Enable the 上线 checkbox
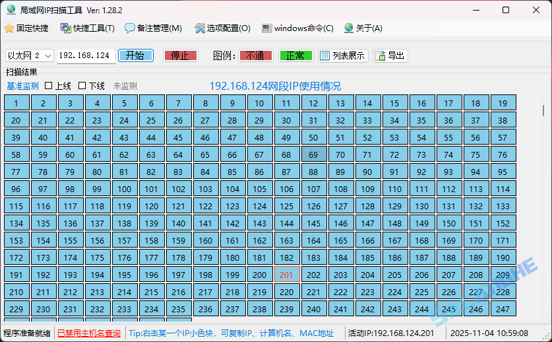Image resolution: width=552 pixels, height=342 pixels. tap(49, 86)
